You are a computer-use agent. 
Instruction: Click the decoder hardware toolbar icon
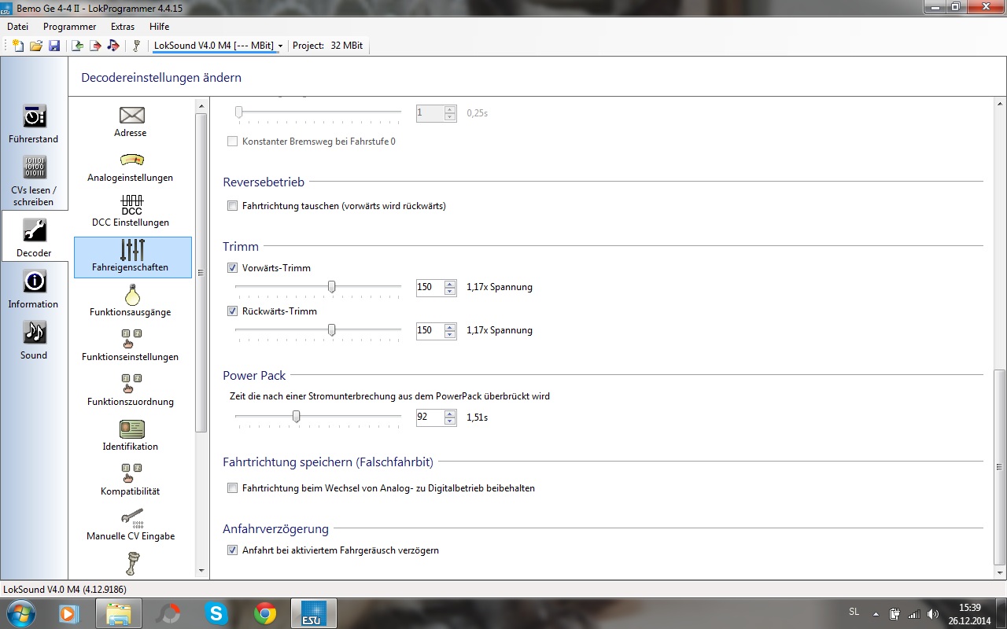(x=136, y=46)
